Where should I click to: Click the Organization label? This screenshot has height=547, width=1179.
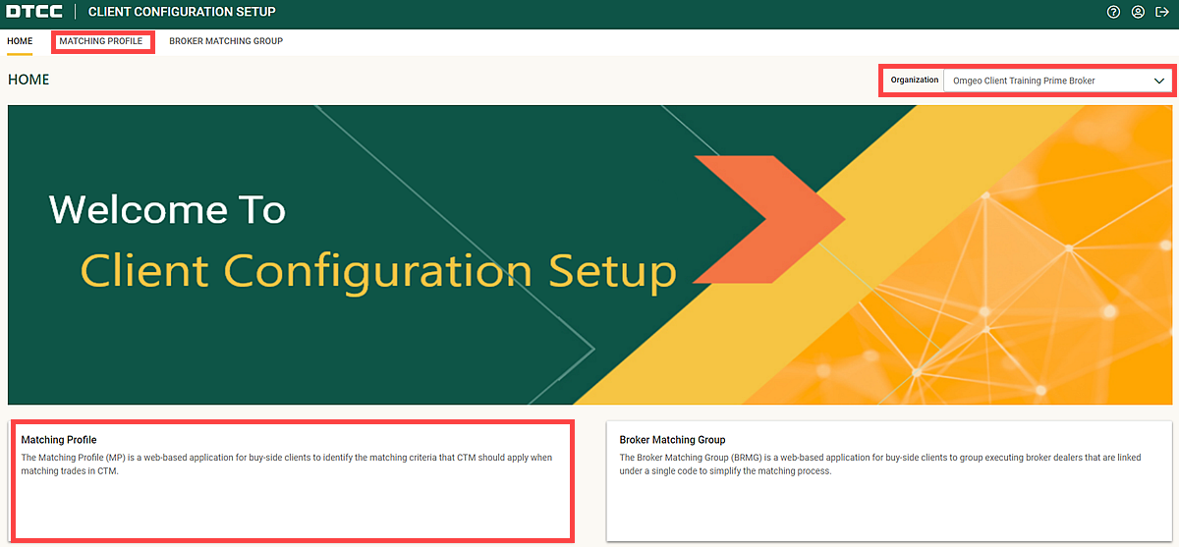coord(915,81)
